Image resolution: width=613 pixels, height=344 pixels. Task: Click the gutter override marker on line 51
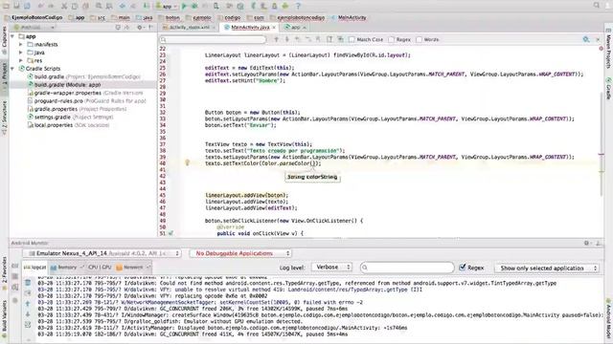coord(170,233)
